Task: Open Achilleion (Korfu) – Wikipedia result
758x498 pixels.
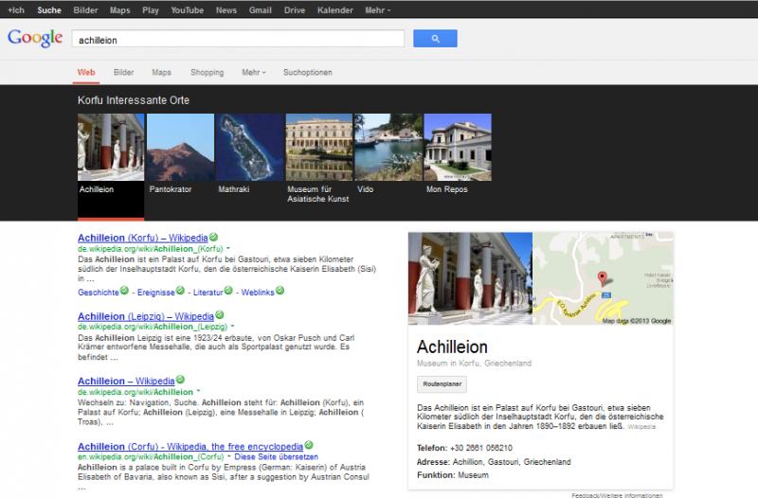Action: (x=143, y=238)
